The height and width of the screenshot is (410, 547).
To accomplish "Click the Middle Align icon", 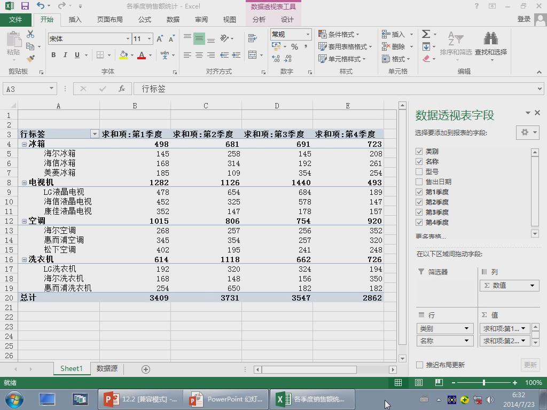I will [199, 38].
